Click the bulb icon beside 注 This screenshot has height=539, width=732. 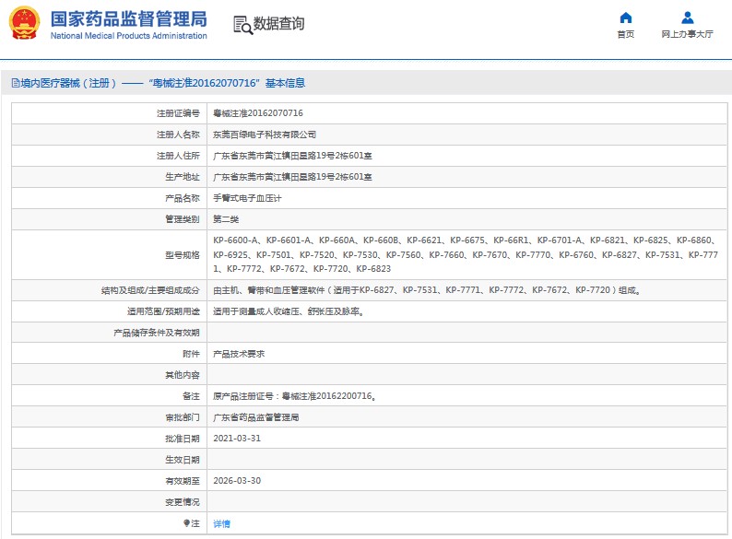click(x=186, y=523)
